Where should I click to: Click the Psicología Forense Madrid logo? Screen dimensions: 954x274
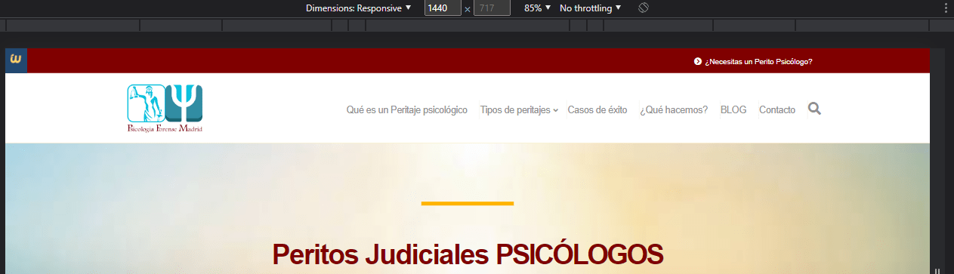click(x=165, y=108)
